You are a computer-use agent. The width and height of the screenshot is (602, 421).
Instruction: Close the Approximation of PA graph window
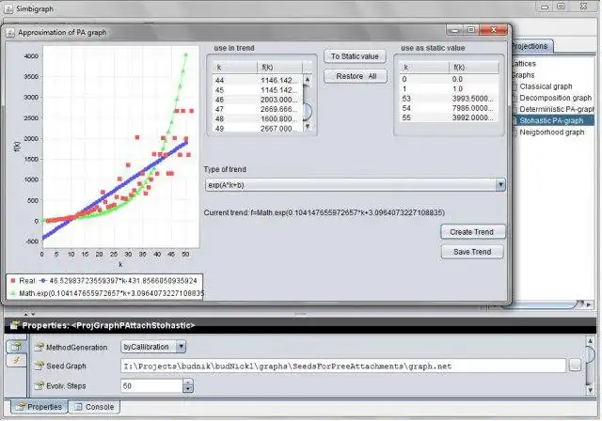pos(494,30)
